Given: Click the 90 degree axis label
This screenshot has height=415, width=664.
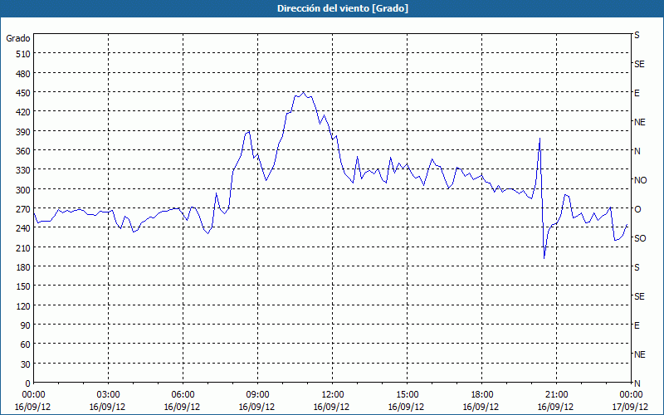Looking at the screenshot, I should click(x=26, y=325).
